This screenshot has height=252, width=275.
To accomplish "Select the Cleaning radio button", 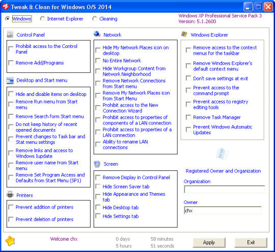I will 94,18.
